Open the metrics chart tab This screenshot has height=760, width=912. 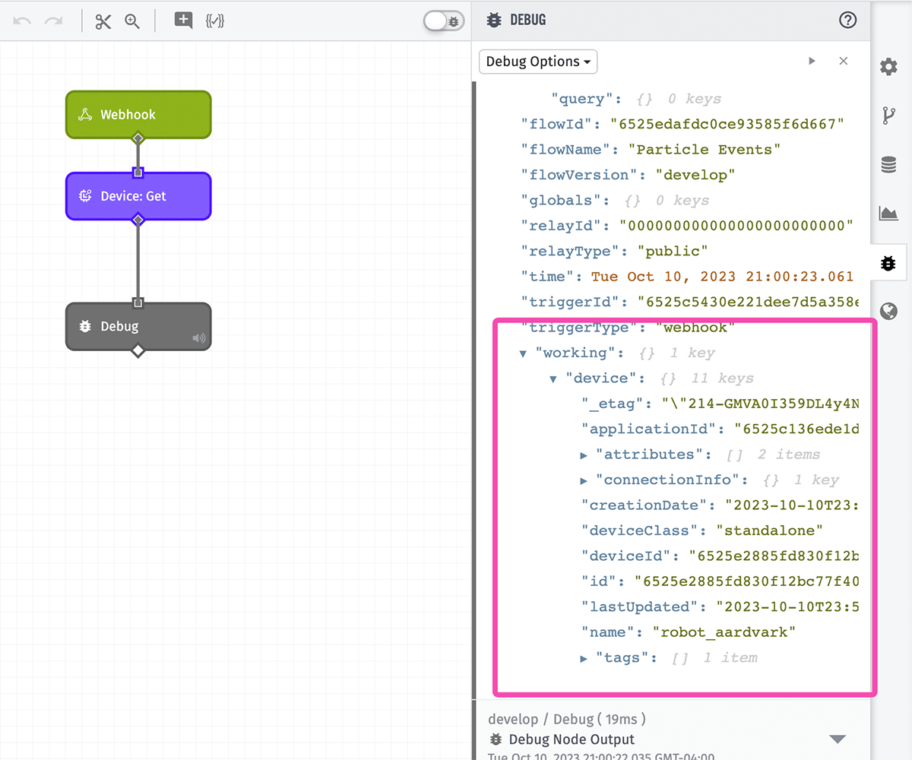pyautogui.click(x=888, y=213)
